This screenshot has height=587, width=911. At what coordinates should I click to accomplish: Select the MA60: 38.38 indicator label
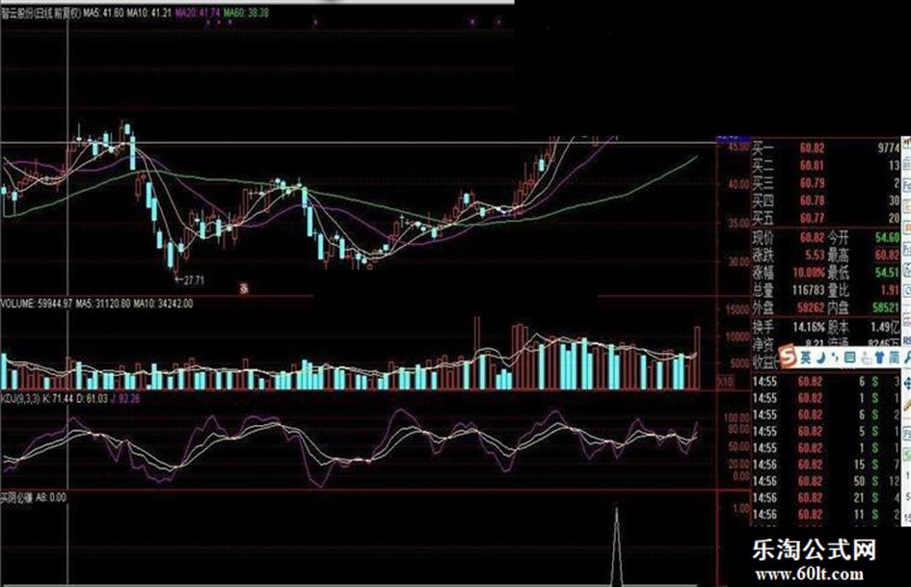pyautogui.click(x=246, y=13)
